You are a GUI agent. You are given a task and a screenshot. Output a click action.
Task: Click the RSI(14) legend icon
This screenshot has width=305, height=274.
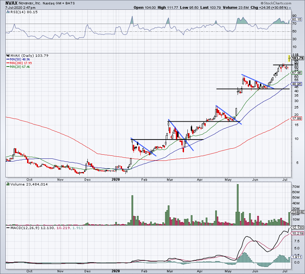click(8, 12)
